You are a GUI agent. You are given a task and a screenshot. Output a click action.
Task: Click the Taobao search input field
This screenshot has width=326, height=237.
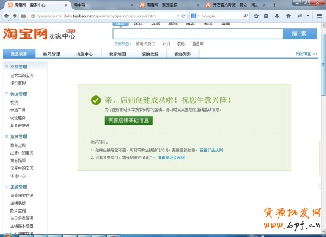(197, 34)
